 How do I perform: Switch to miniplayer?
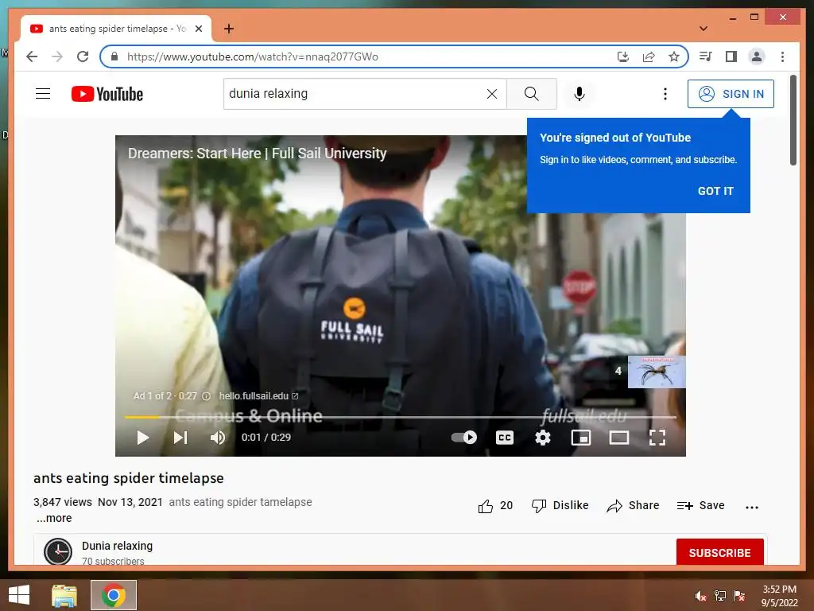[581, 438]
